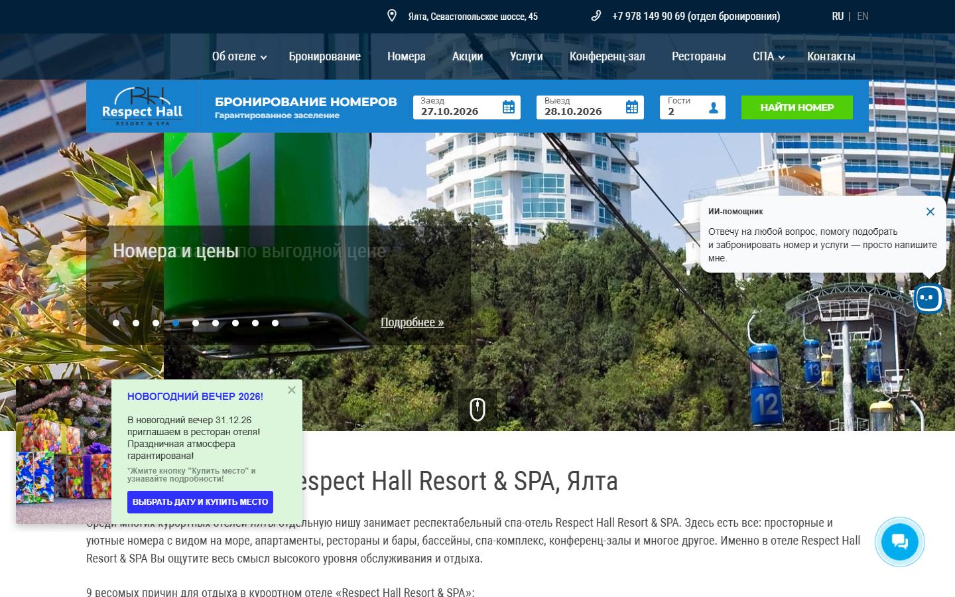Image resolution: width=955 pixels, height=597 pixels.
Task: Close the ИИ-помощник tooltip
Action: (x=930, y=212)
